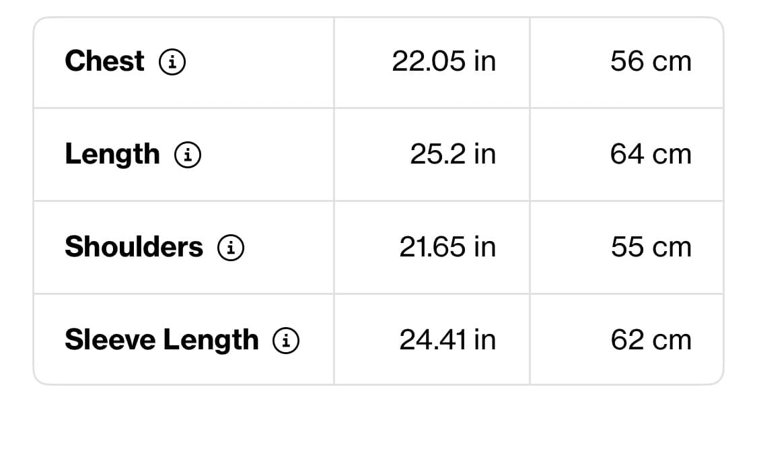The height and width of the screenshot is (449, 757).
Task: Click the 56 cm chest value
Action: pos(651,61)
